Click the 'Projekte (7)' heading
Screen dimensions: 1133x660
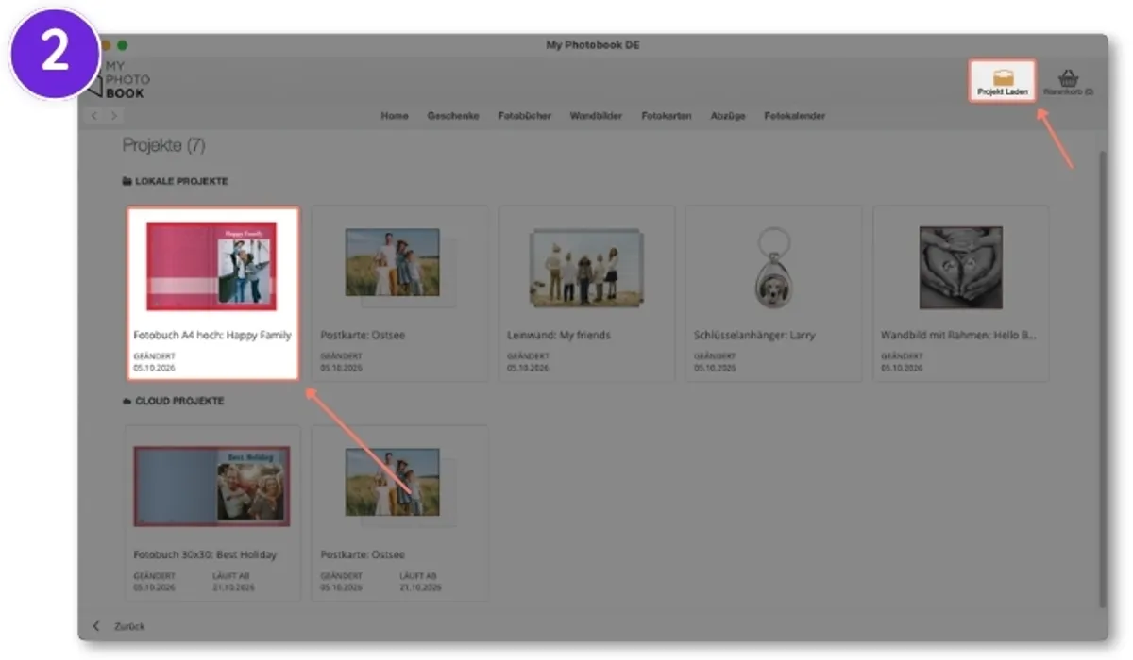pyautogui.click(x=163, y=145)
